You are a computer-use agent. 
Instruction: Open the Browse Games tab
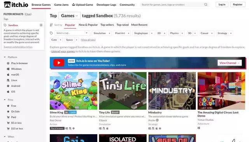coord(41,5)
